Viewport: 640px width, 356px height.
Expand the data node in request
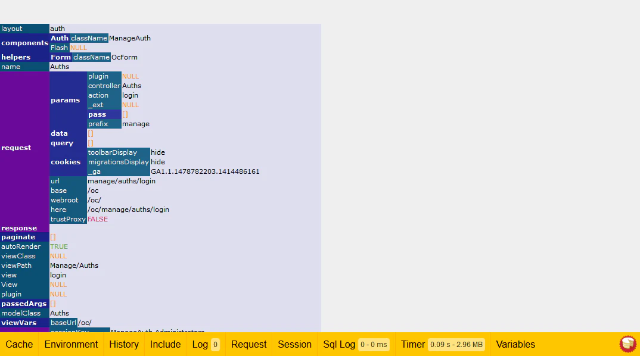pyautogui.click(x=68, y=133)
